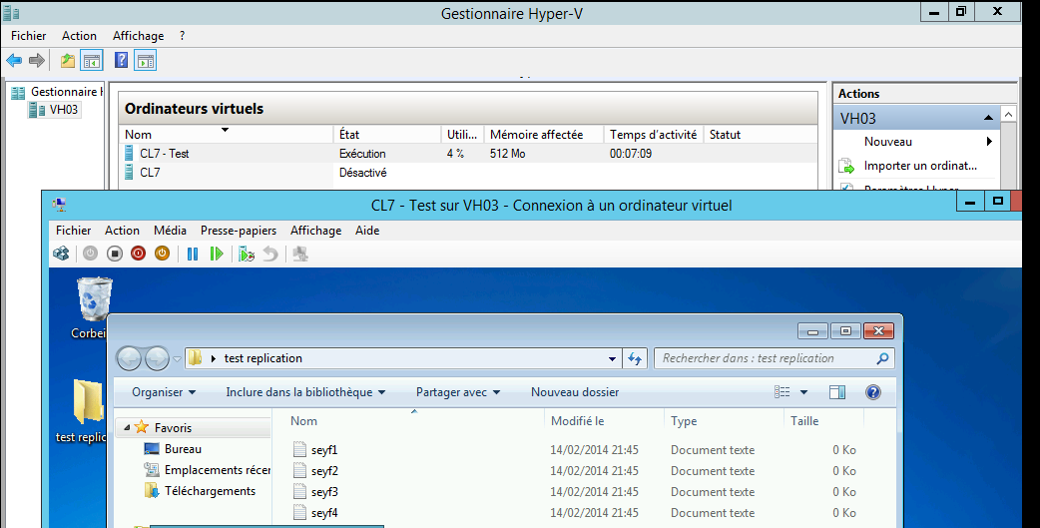Click Actions pane scrollbar up arrow
Image resolution: width=1040 pixels, height=528 pixels.
(1008, 114)
